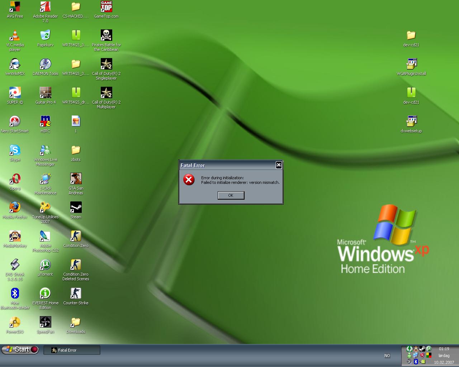Image resolution: width=459 pixels, height=367 pixels.
Task: Select the green dev-cd21 archive icon
Action: (x=411, y=96)
